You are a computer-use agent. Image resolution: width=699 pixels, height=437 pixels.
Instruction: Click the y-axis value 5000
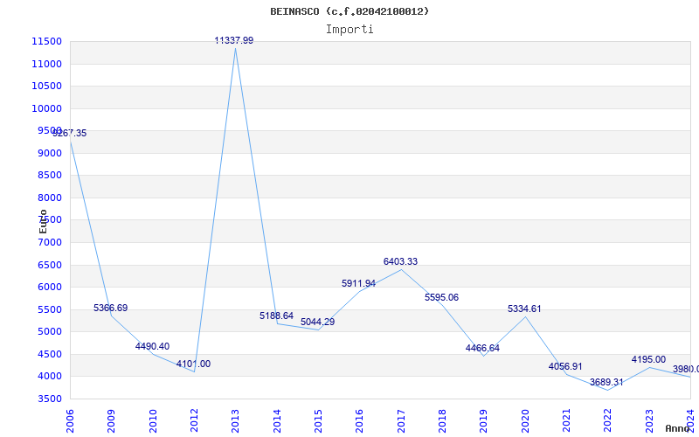(49, 332)
